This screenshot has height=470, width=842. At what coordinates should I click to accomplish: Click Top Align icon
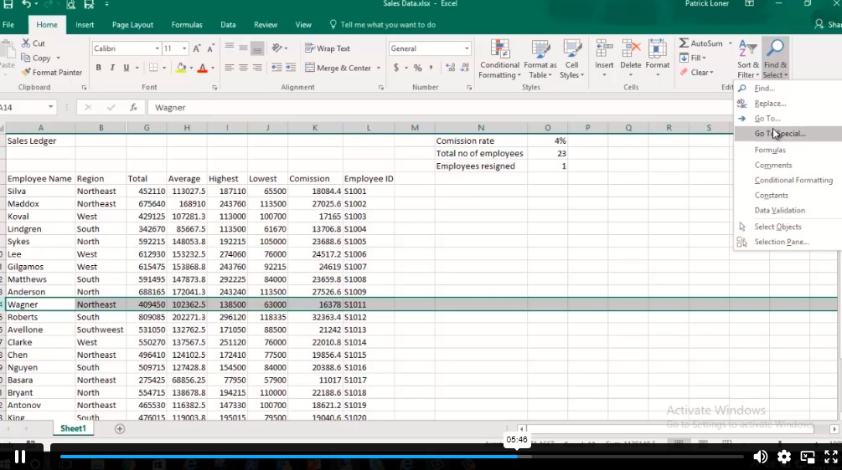click(x=230, y=49)
